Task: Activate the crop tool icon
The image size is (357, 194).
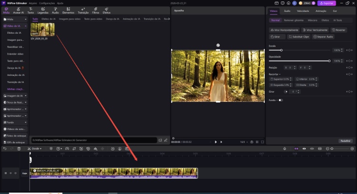Action: pos(74,148)
